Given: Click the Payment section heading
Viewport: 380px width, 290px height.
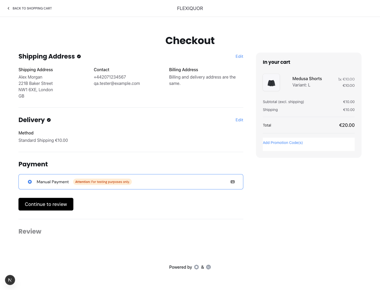Looking at the screenshot, I should point(33,164).
